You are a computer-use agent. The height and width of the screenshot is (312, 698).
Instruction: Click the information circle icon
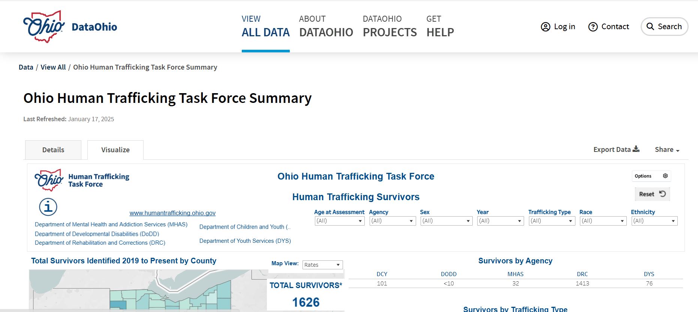48,207
